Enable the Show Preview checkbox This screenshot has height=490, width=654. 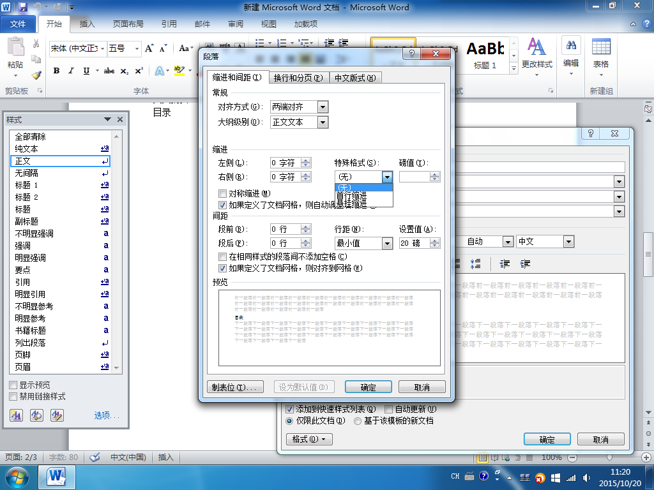click(13, 385)
